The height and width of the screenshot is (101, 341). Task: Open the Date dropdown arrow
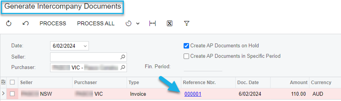tap(85, 46)
